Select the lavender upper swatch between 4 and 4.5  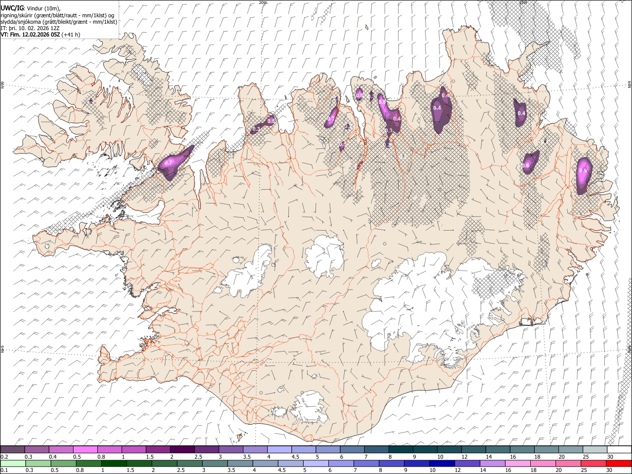pyautogui.click(x=279, y=450)
